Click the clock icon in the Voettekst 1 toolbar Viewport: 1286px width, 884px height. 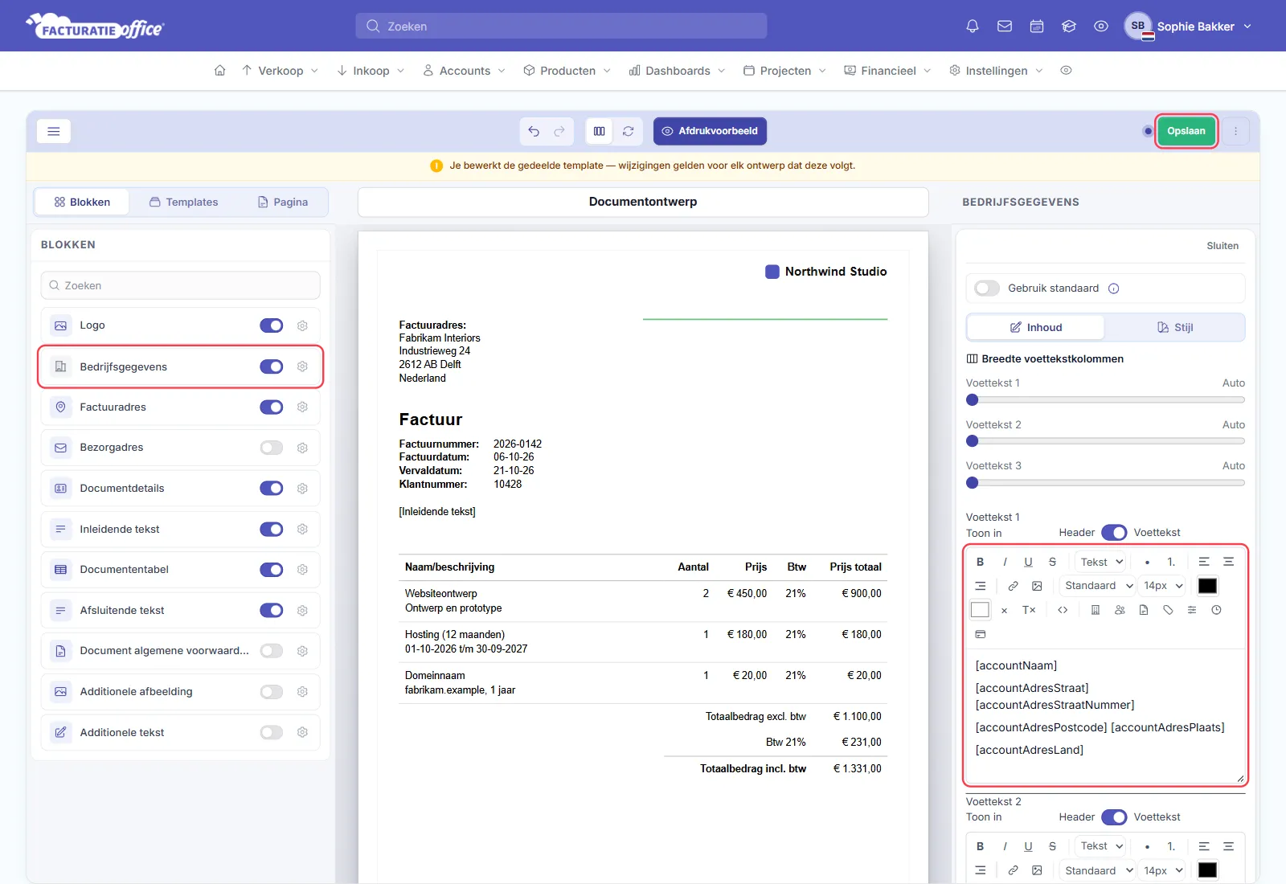click(1216, 610)
